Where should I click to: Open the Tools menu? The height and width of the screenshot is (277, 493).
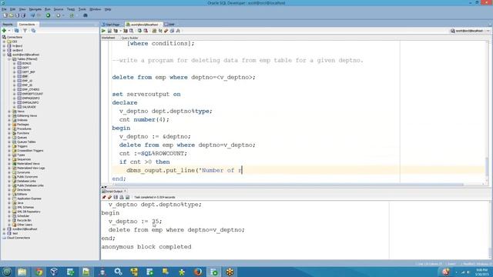coord(82,9)
